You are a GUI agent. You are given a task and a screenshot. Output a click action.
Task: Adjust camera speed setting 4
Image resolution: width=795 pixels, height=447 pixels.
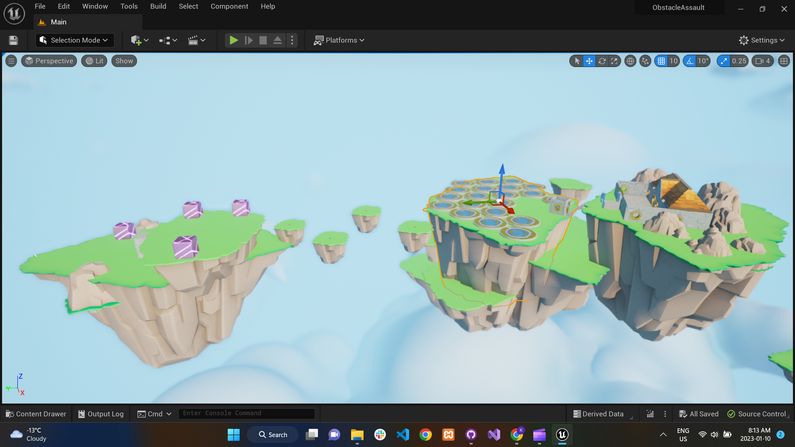[763, 61]
